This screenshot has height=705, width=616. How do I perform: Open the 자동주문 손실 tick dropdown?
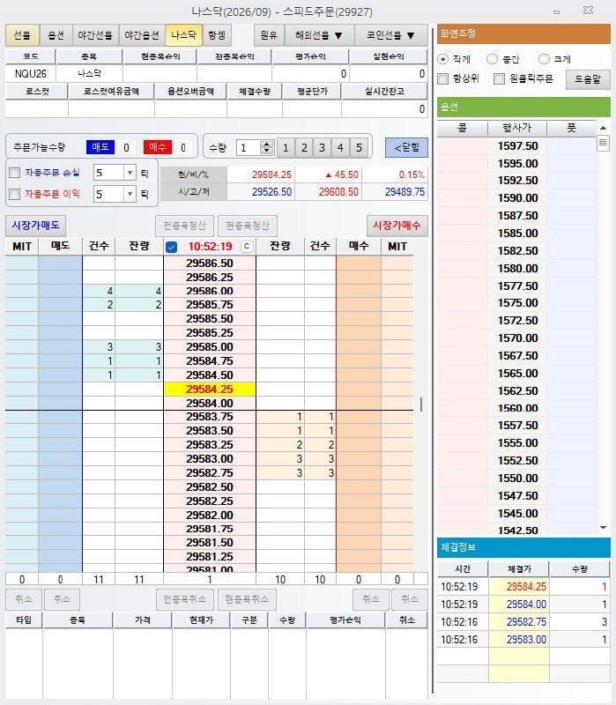point(130,173)
